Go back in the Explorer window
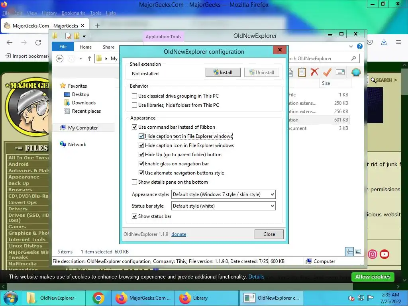Viewport: 408px width, 306px height. (x=60, y=59)
